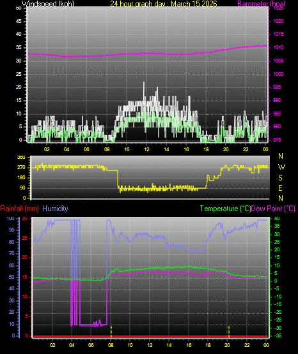Click "25" on the white windspeed axis
298x354 pixels.
click(x=19, y=74)
